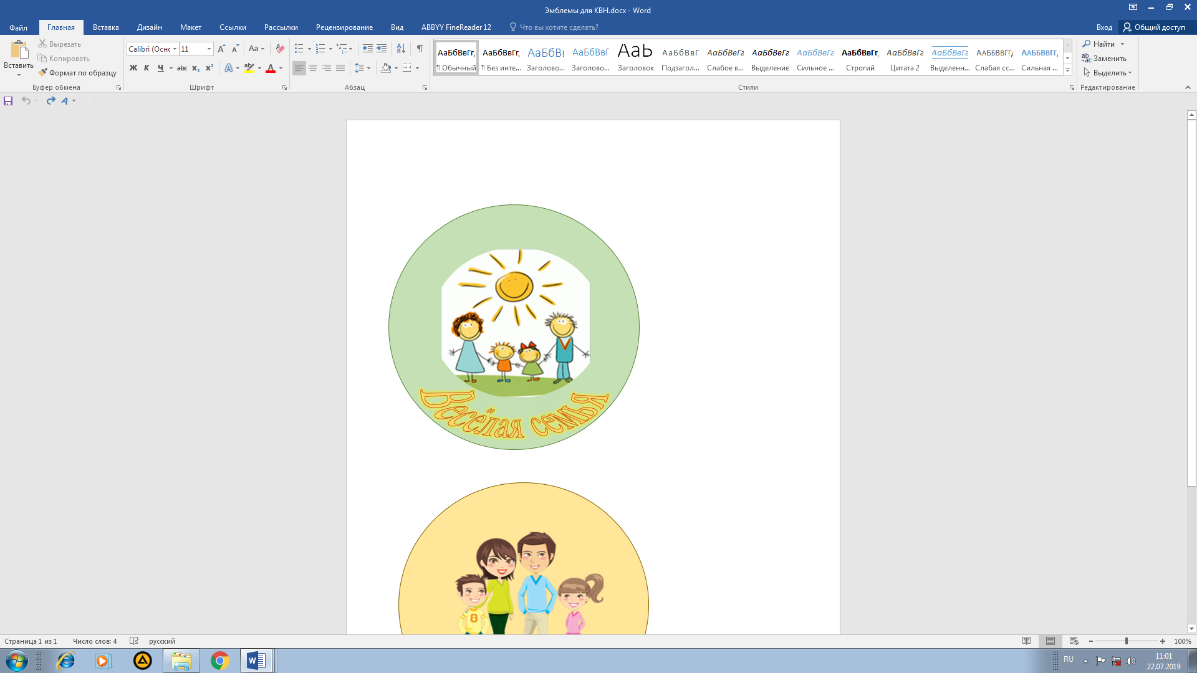Switch to the Рецензирование tab
Screen dimensions: 1197x673
click(344, 27)
